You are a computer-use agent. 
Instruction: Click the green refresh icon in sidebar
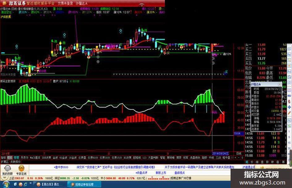click(289, 126)
